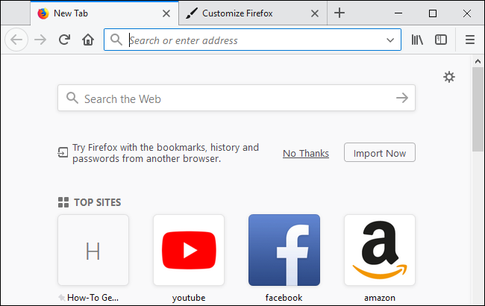485x306 pixels.
Task: Close the New Tab tab
Action: point(166,13)
